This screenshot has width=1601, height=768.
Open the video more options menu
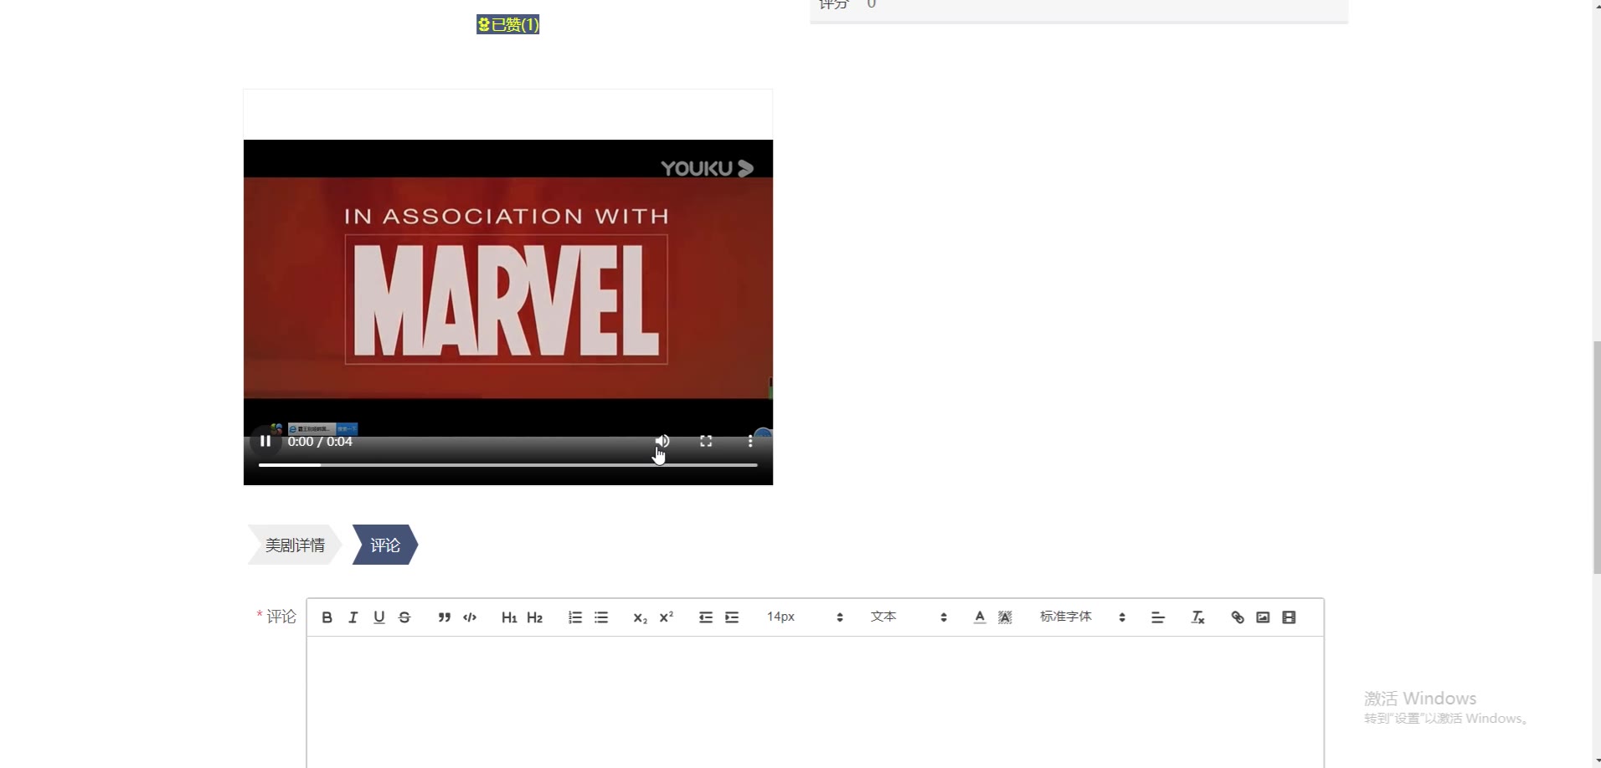coord(750,441)
